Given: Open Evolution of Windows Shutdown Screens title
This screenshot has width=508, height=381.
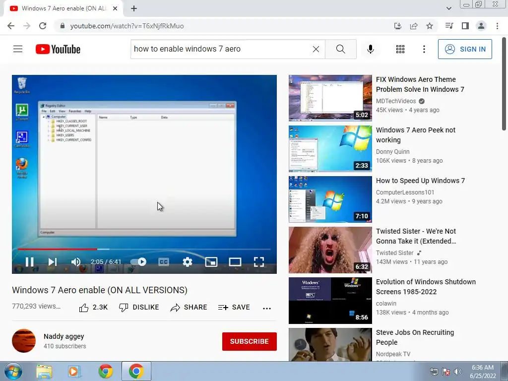Looking at the screenshot, I should coord(426,287).
